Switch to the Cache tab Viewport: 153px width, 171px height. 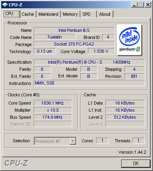click(x=28, y=14)
